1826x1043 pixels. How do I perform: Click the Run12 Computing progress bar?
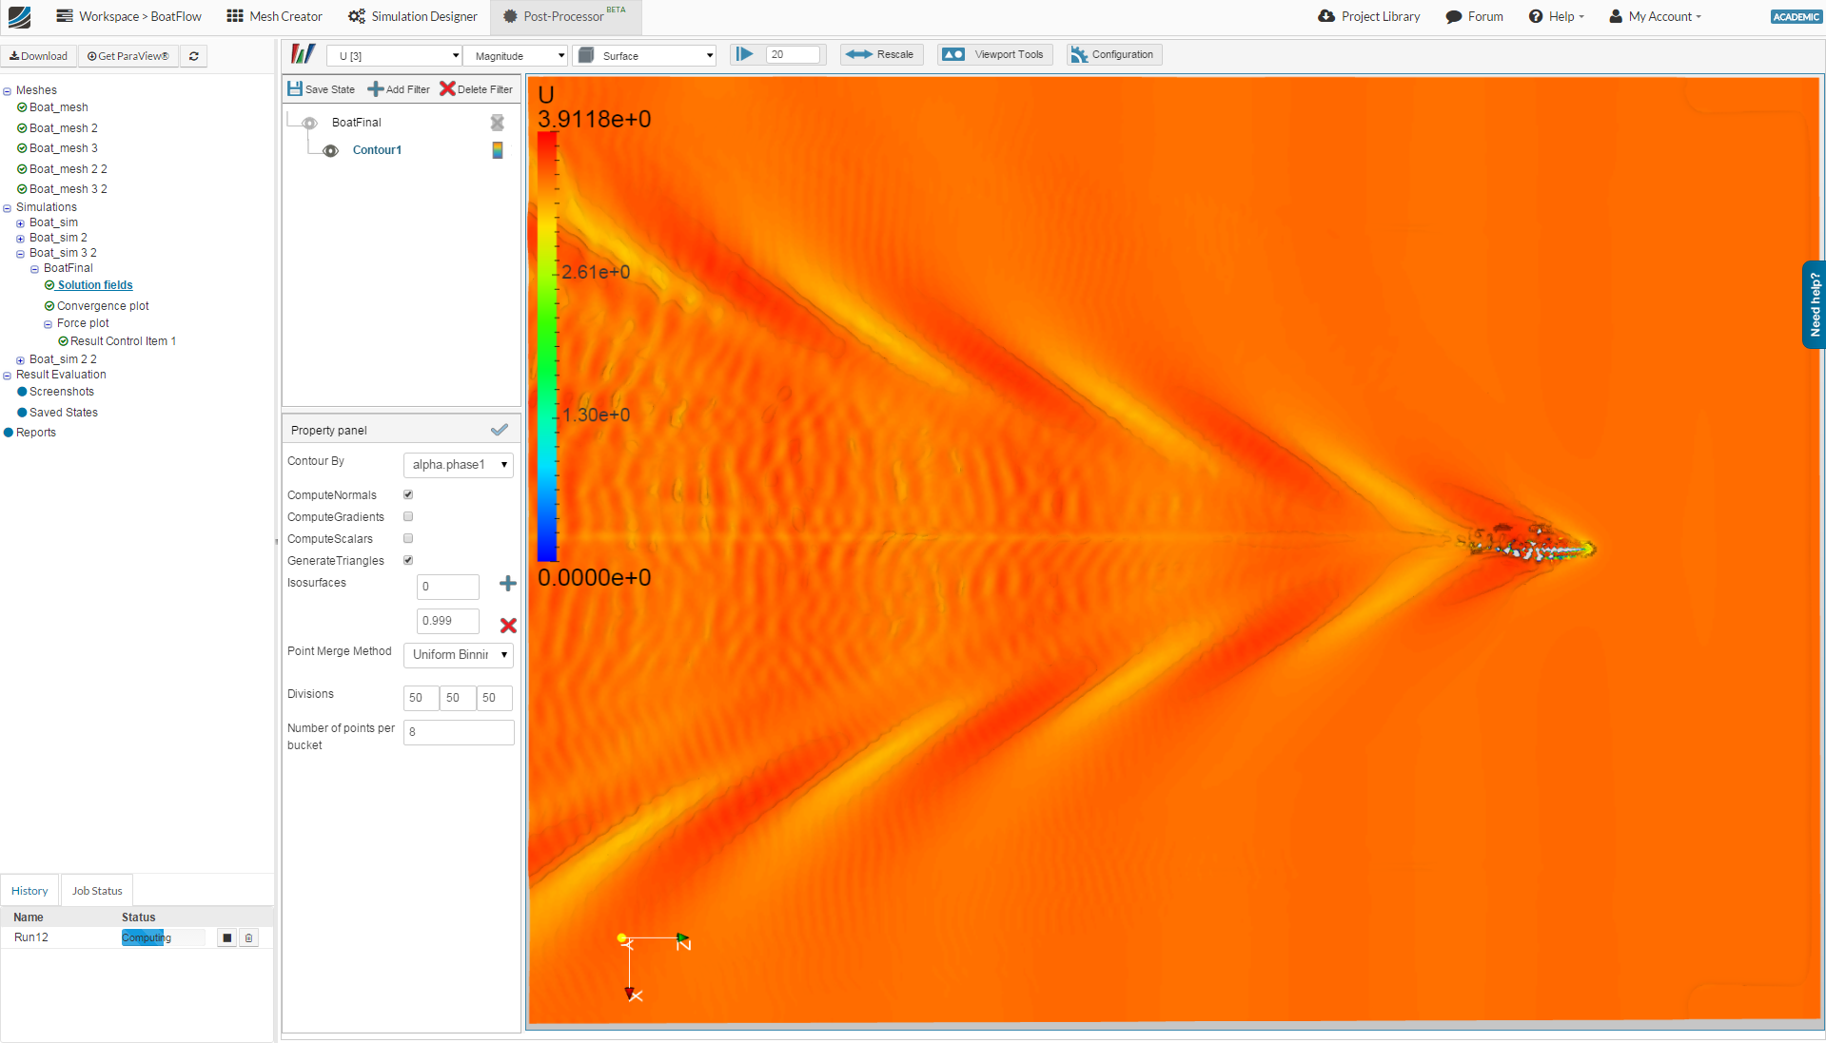coord(163,937)
